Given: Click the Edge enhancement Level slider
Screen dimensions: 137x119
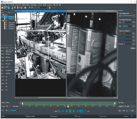Looking at the screenshot, I should click(127, 16).
